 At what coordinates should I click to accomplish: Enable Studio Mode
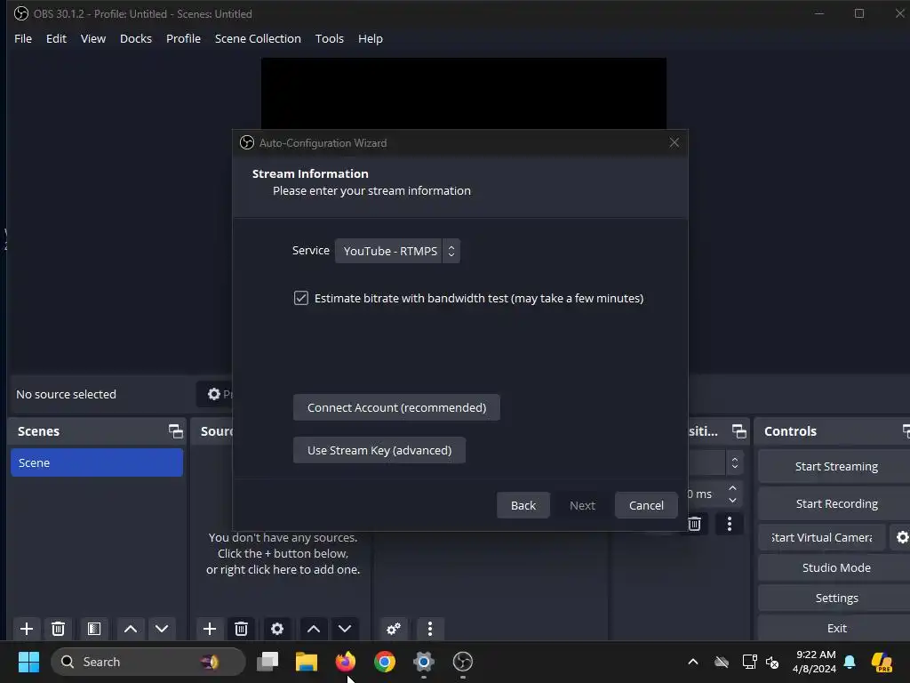835,567
